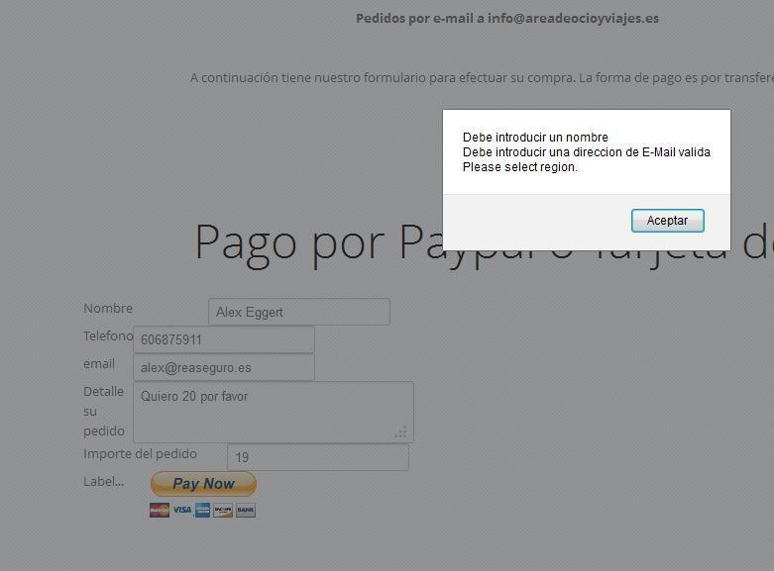Click the Discover card icon
774x571 pixels.
click(x=223, y=511)
